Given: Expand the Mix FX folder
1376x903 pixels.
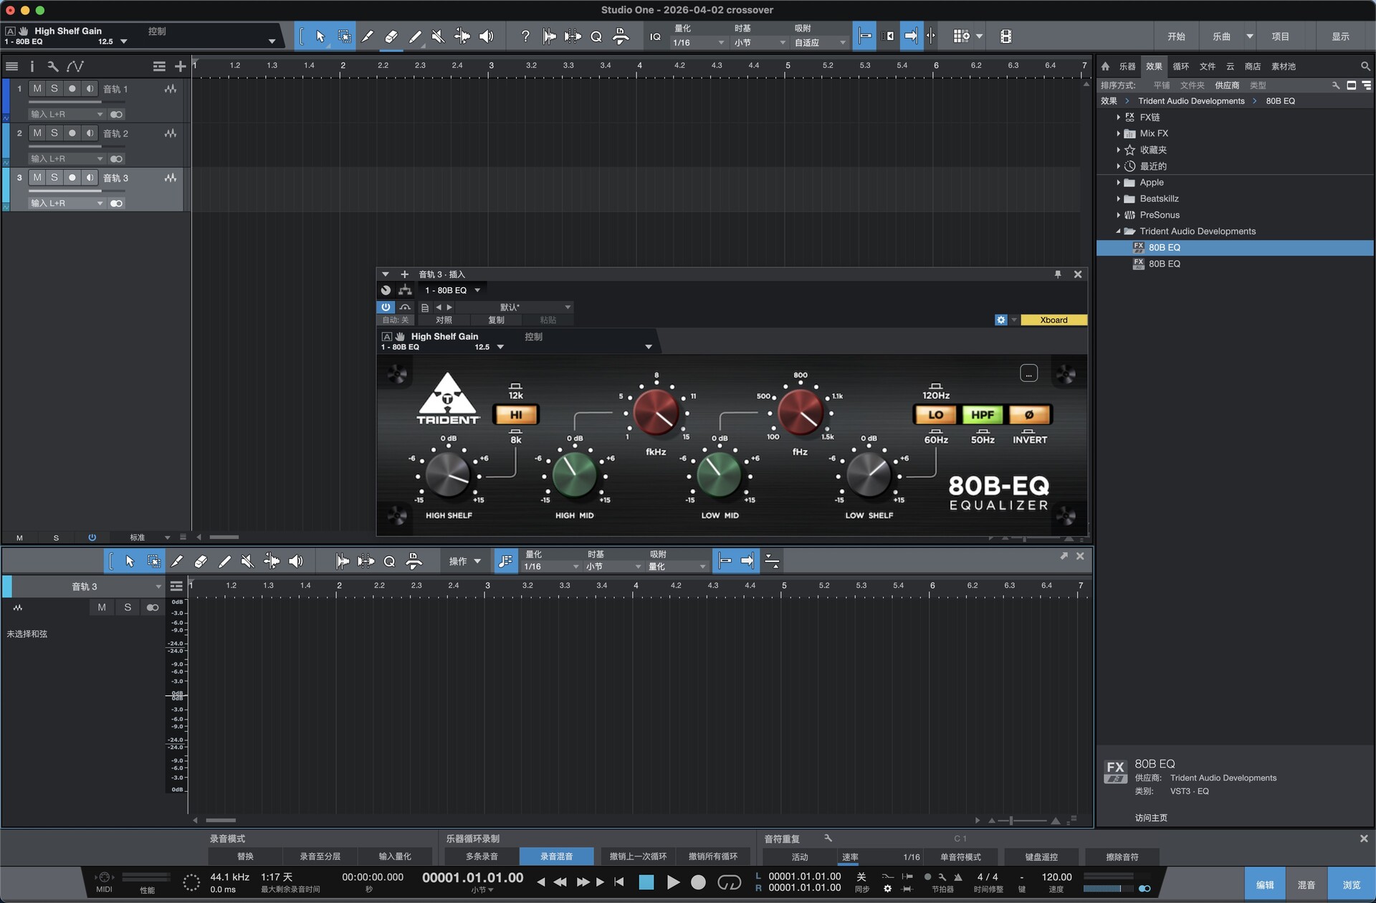Looking at the screenshot, I should (1118, 134).
